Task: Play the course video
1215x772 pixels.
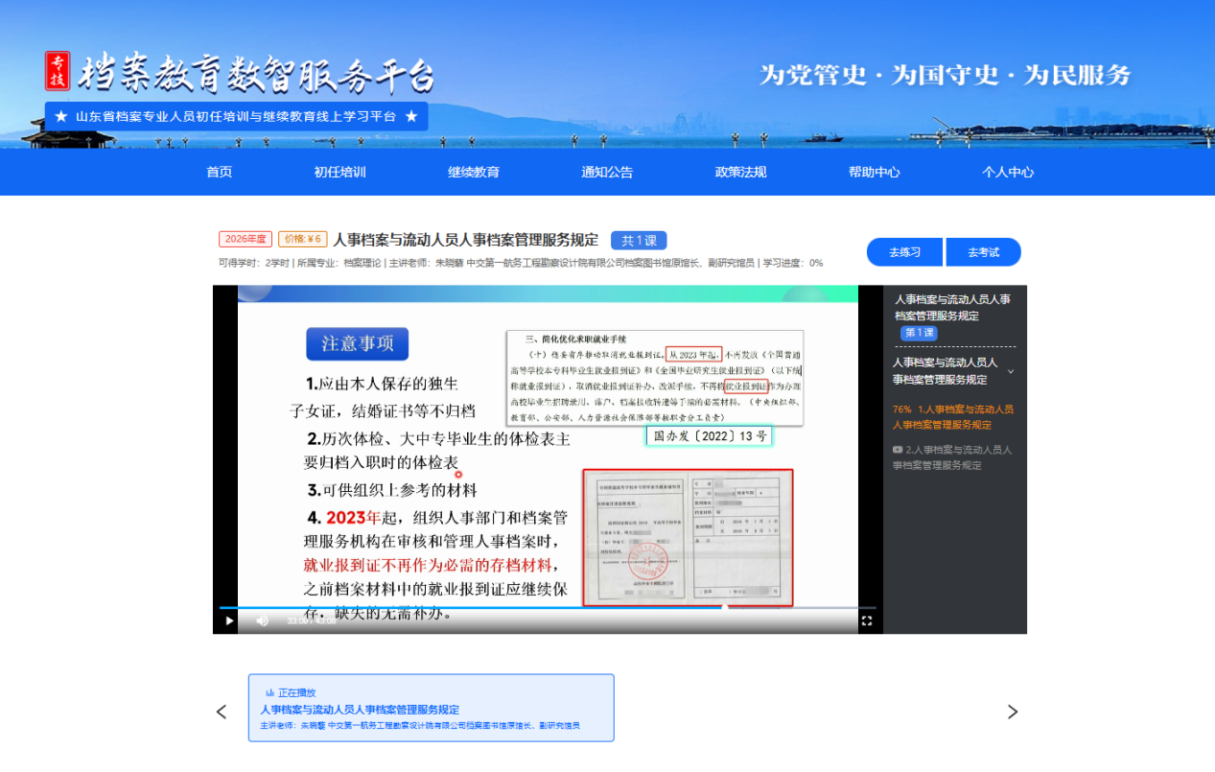Action: point(229,620)
